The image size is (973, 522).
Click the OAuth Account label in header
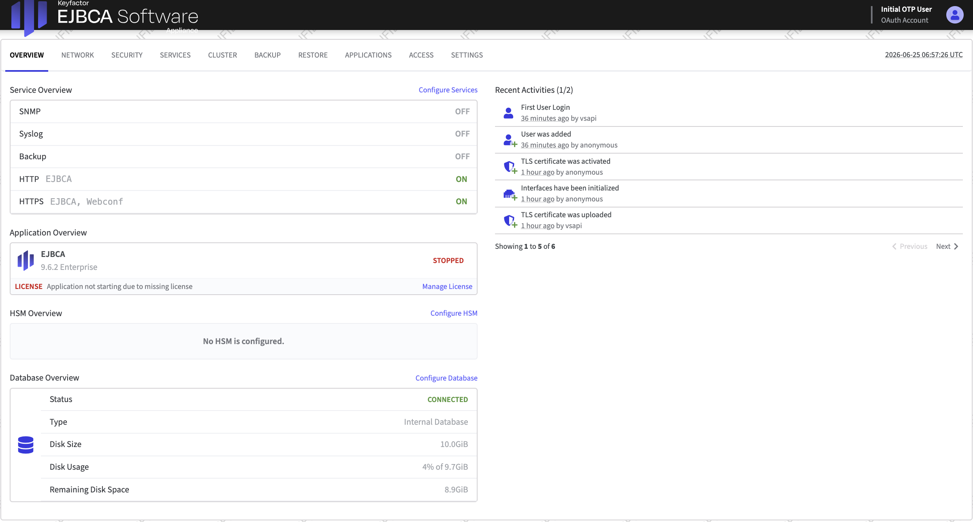[x=905, y=20]
